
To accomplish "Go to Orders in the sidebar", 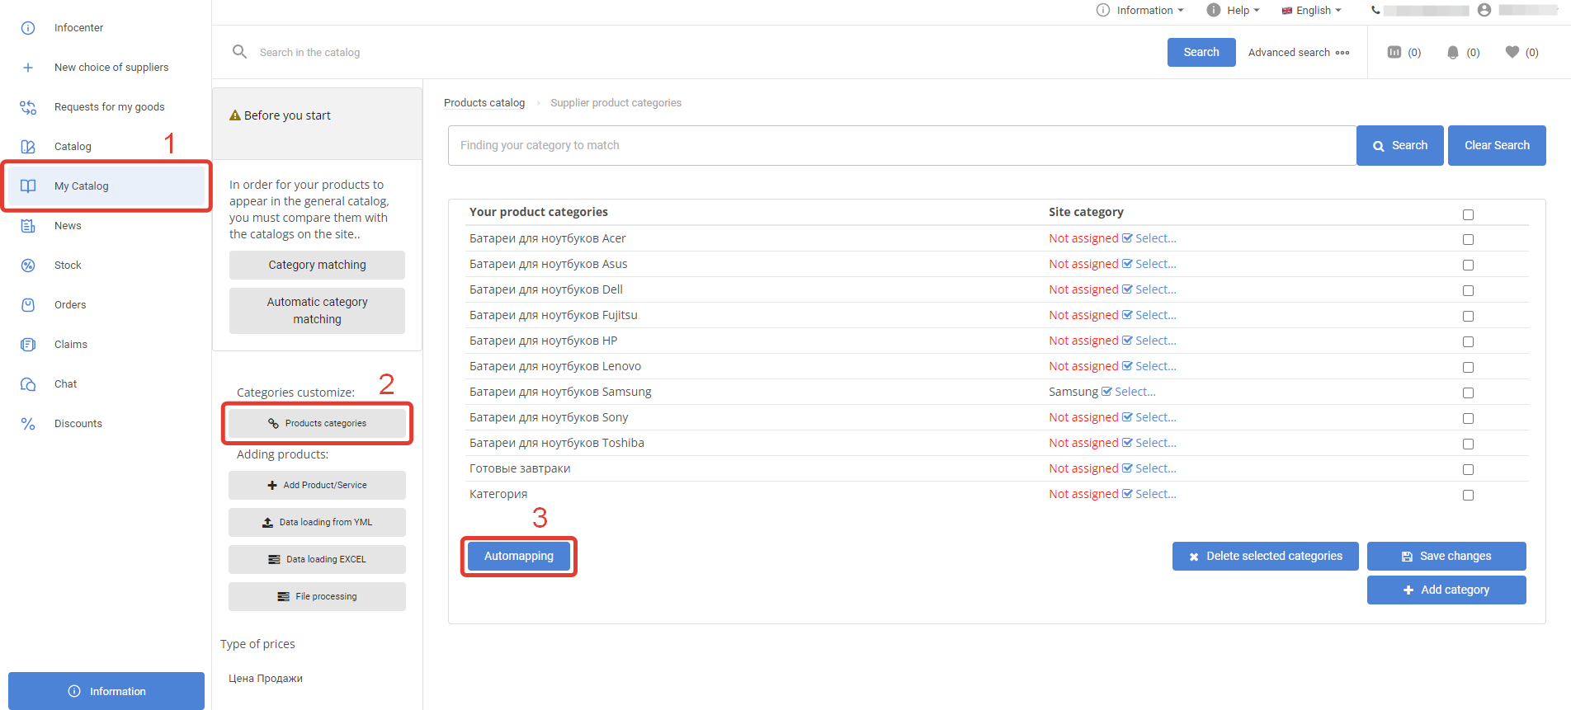I will 70,305.
